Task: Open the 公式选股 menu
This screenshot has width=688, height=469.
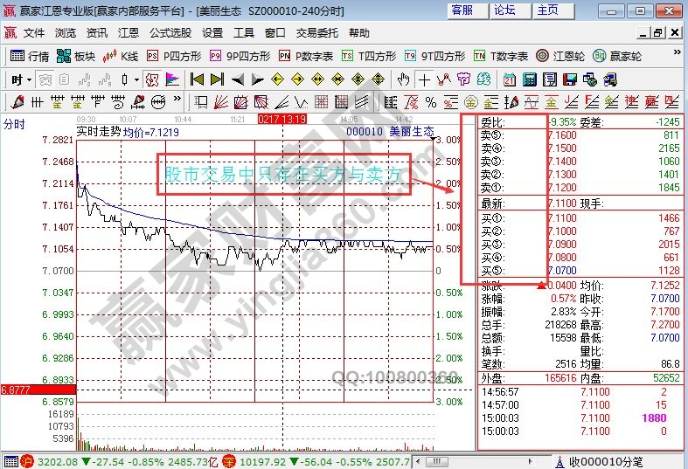Action: coord(170,33)
